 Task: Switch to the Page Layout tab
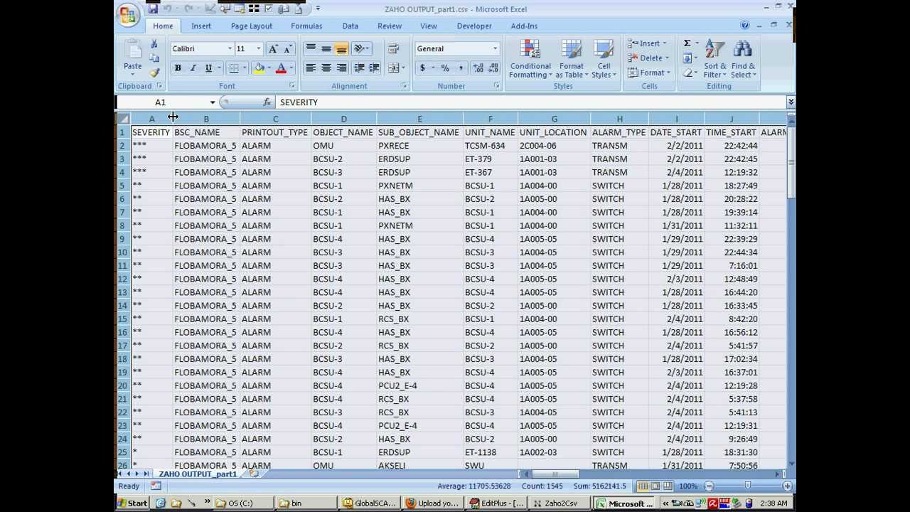pyautogui.click(x=252, y=26)
